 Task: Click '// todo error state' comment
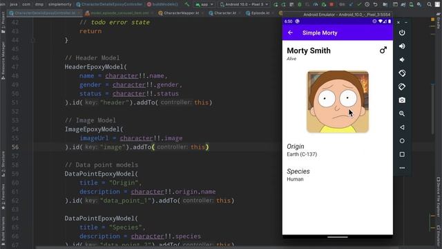[115, 22]
